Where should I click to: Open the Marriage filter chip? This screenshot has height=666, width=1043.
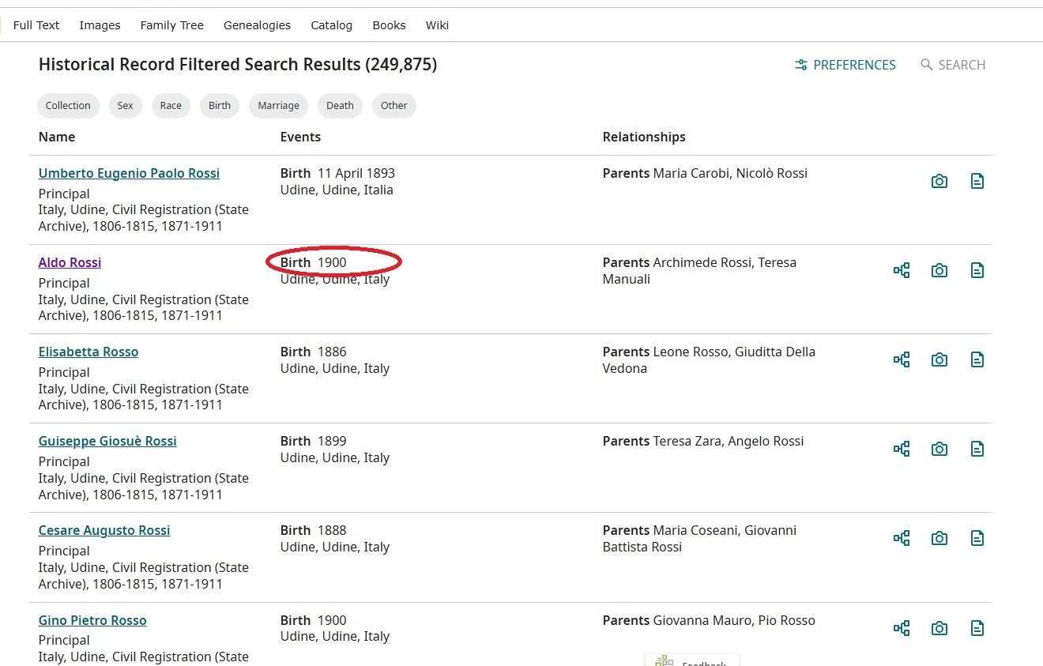[x=278, y=106]
